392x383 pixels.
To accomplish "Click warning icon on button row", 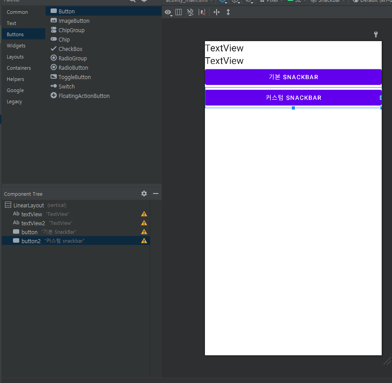I will coord(144,231).
